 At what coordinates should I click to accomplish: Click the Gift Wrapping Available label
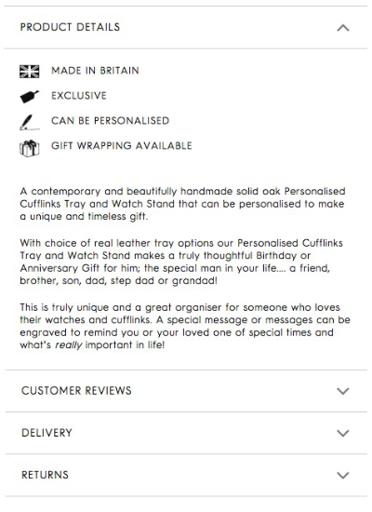[122, 145]
